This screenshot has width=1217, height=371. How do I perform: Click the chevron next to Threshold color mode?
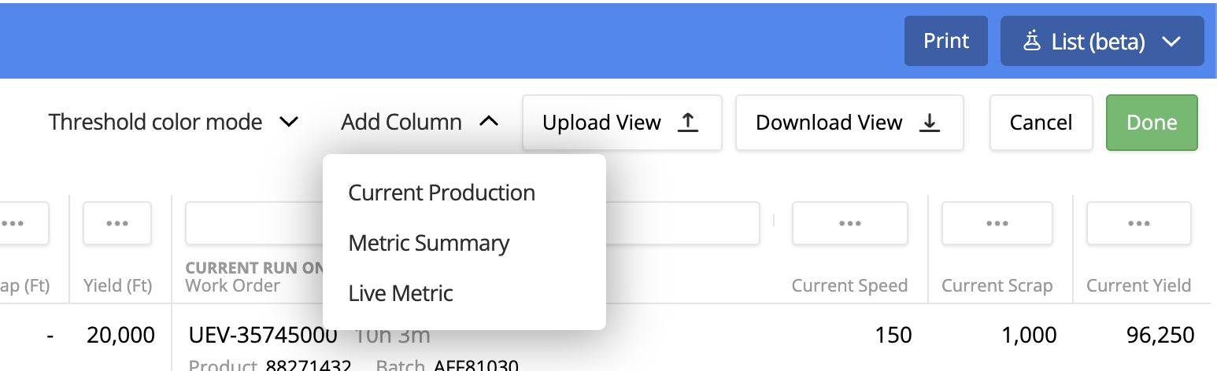coord(289,123)
